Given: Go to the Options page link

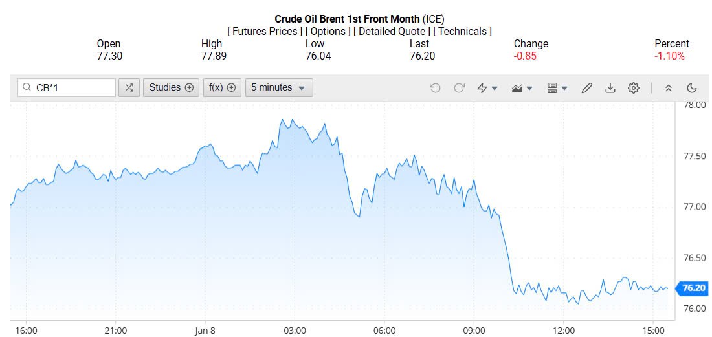Looking at the screenshot, I should pyautogui.click(x=329, y=31).
